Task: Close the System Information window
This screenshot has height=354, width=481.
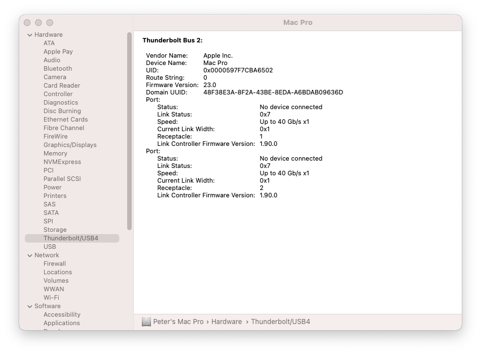Action: tap(27, 23)
